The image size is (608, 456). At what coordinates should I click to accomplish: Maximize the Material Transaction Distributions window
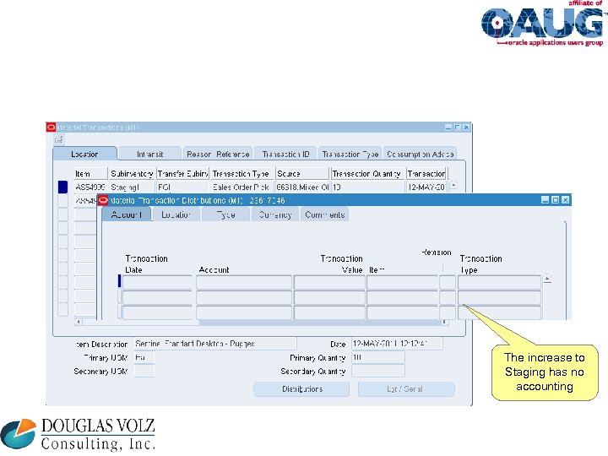tap(556, 199)
